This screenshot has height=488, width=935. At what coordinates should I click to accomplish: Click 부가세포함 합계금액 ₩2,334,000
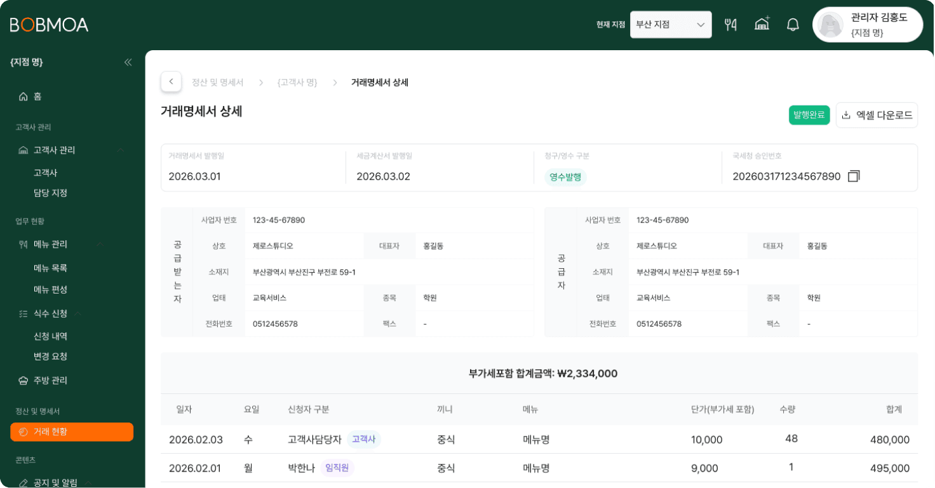tap(542, 374)
